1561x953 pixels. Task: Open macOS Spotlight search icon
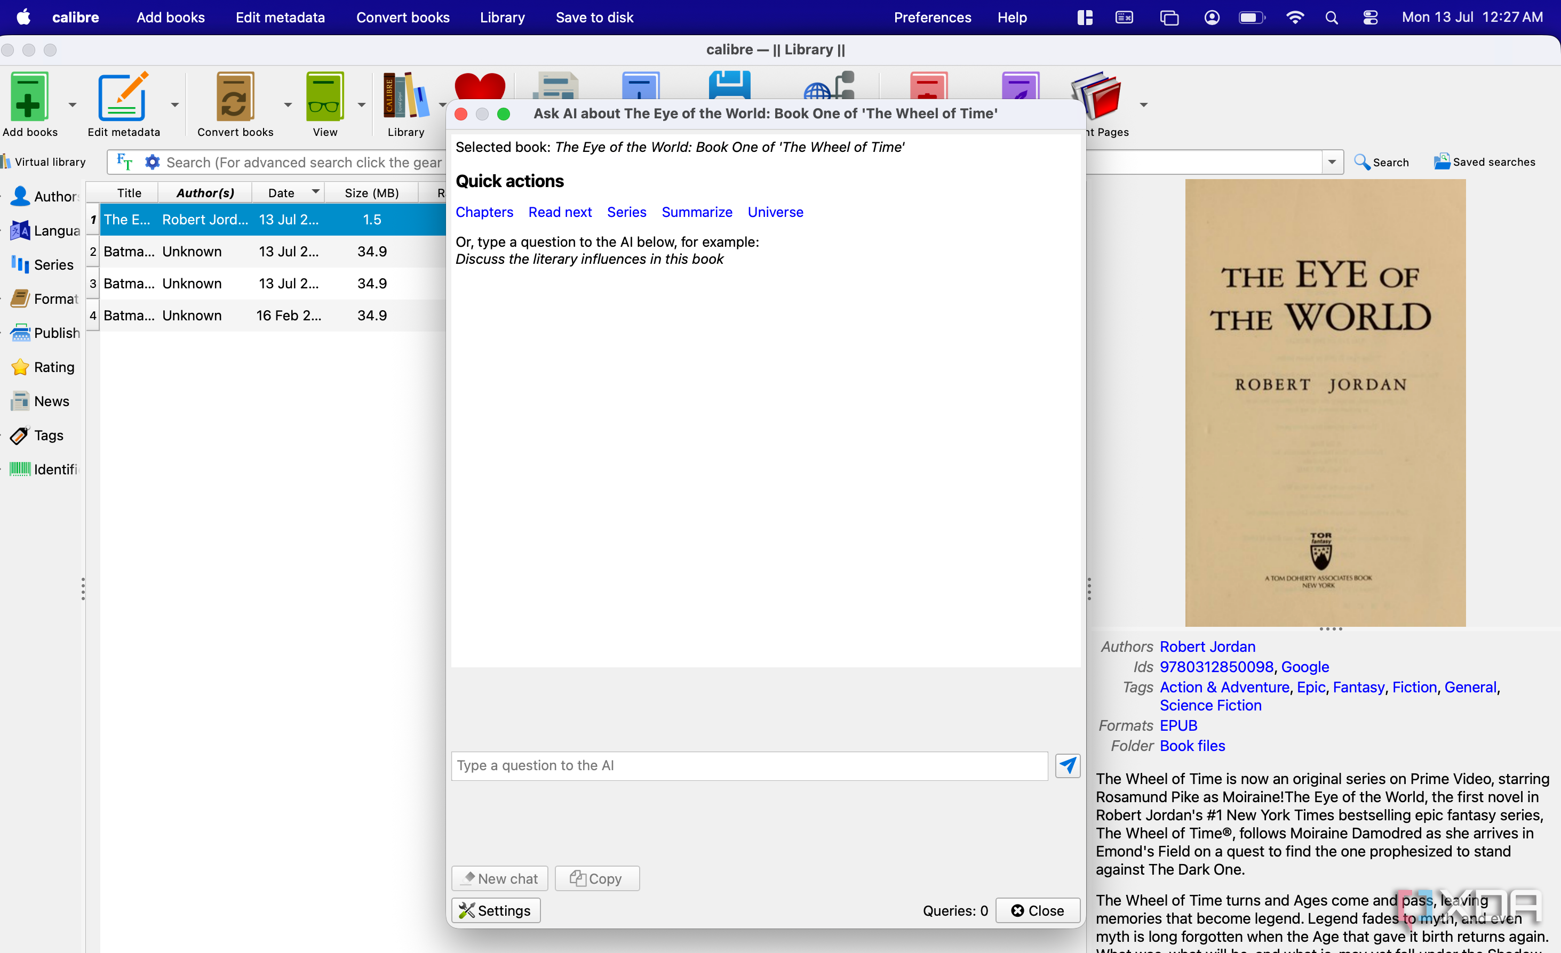[x=1331, y=18]
